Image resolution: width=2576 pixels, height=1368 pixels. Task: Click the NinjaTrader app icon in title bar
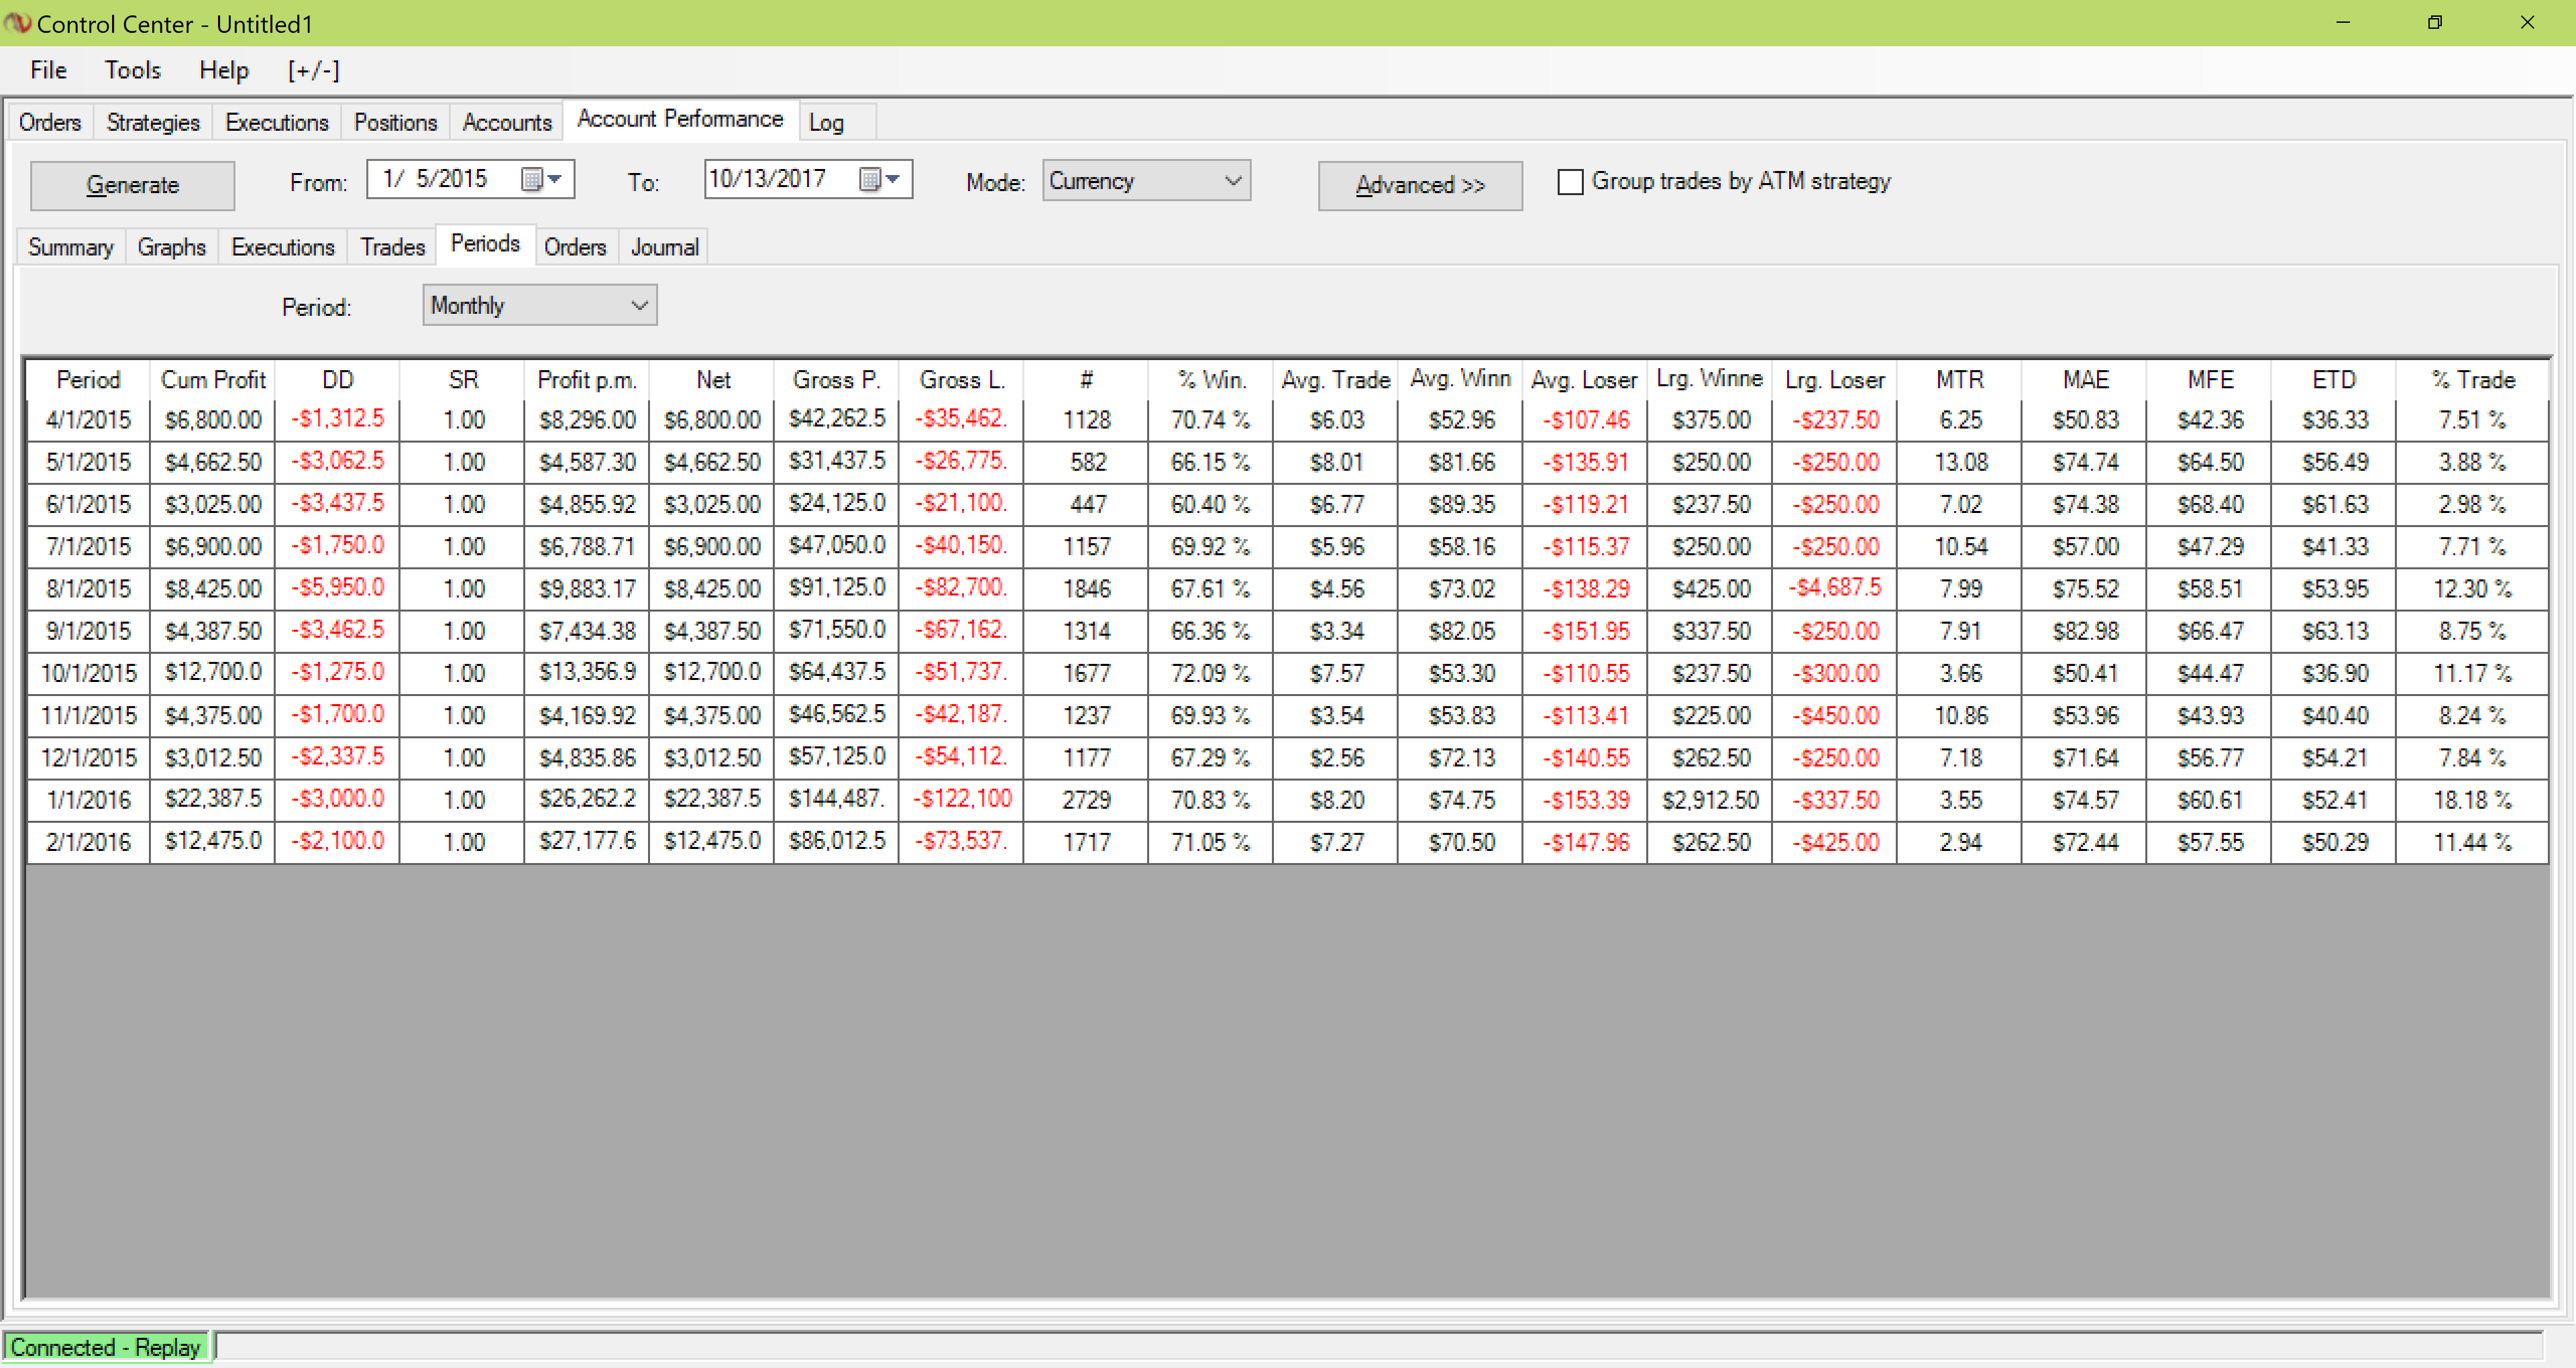point(18,22)
